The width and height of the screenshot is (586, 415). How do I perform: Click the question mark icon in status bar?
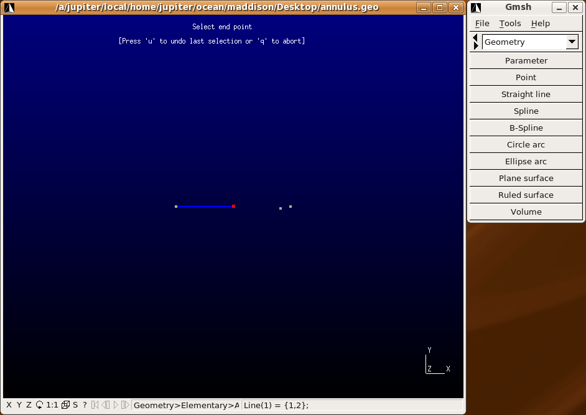pos(85,405)
